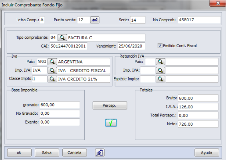226x160 pixels.
Task: Click the CAI field 50124470012901
Action: tap(68, 46)
